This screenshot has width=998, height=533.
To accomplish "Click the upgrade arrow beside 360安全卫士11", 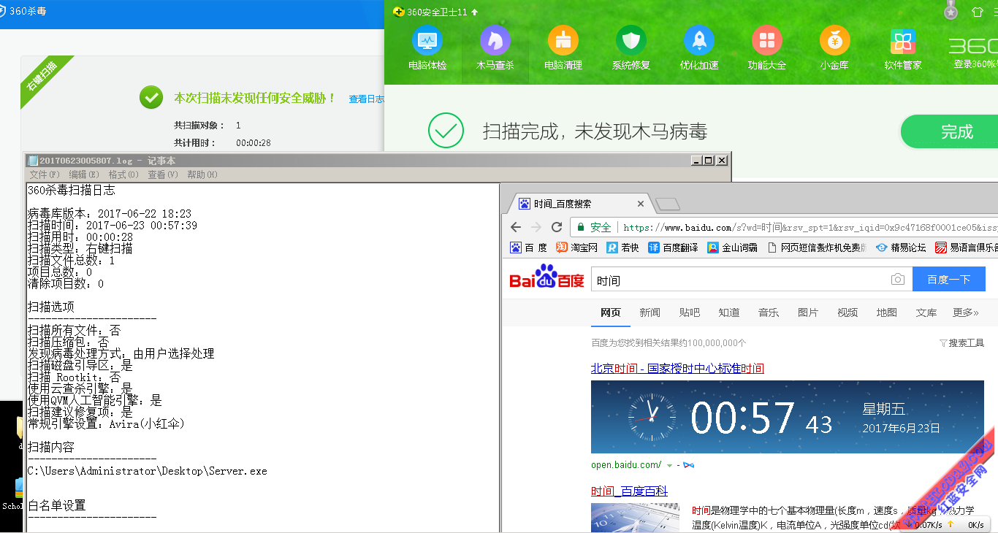I will click(475, 12).
